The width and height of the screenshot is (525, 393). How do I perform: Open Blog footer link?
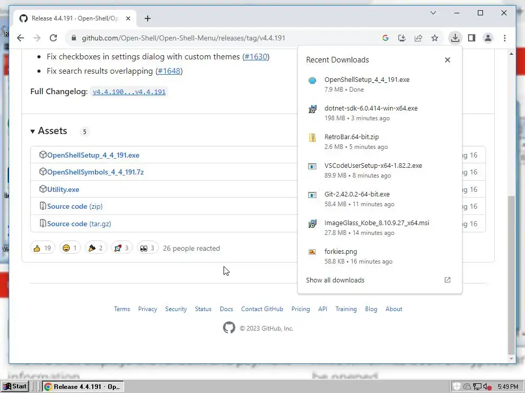(371, 309)
